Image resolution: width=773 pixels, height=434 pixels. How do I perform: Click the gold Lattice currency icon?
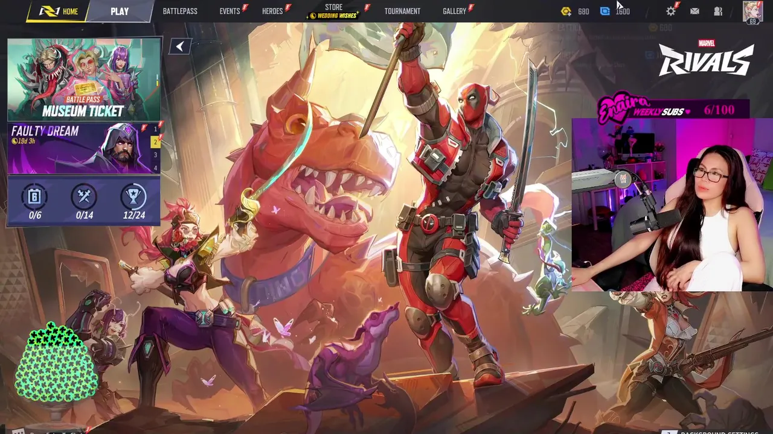(566, 11)
